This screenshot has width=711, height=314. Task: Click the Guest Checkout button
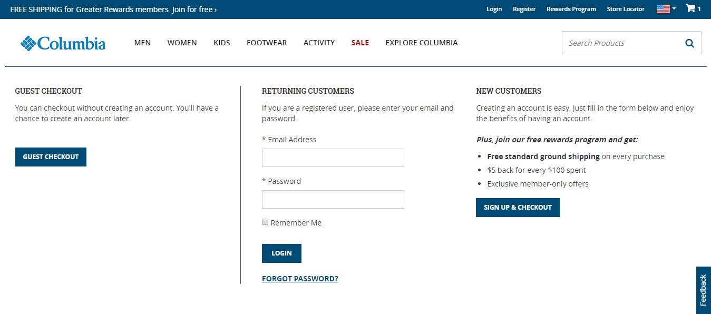point(51,157)
